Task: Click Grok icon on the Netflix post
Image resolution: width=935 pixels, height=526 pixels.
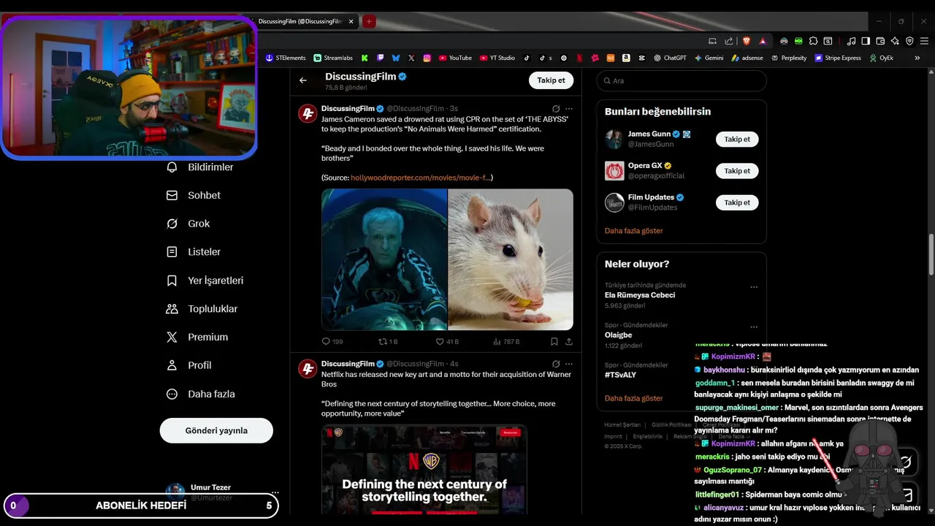Action: tap(556, 364)
